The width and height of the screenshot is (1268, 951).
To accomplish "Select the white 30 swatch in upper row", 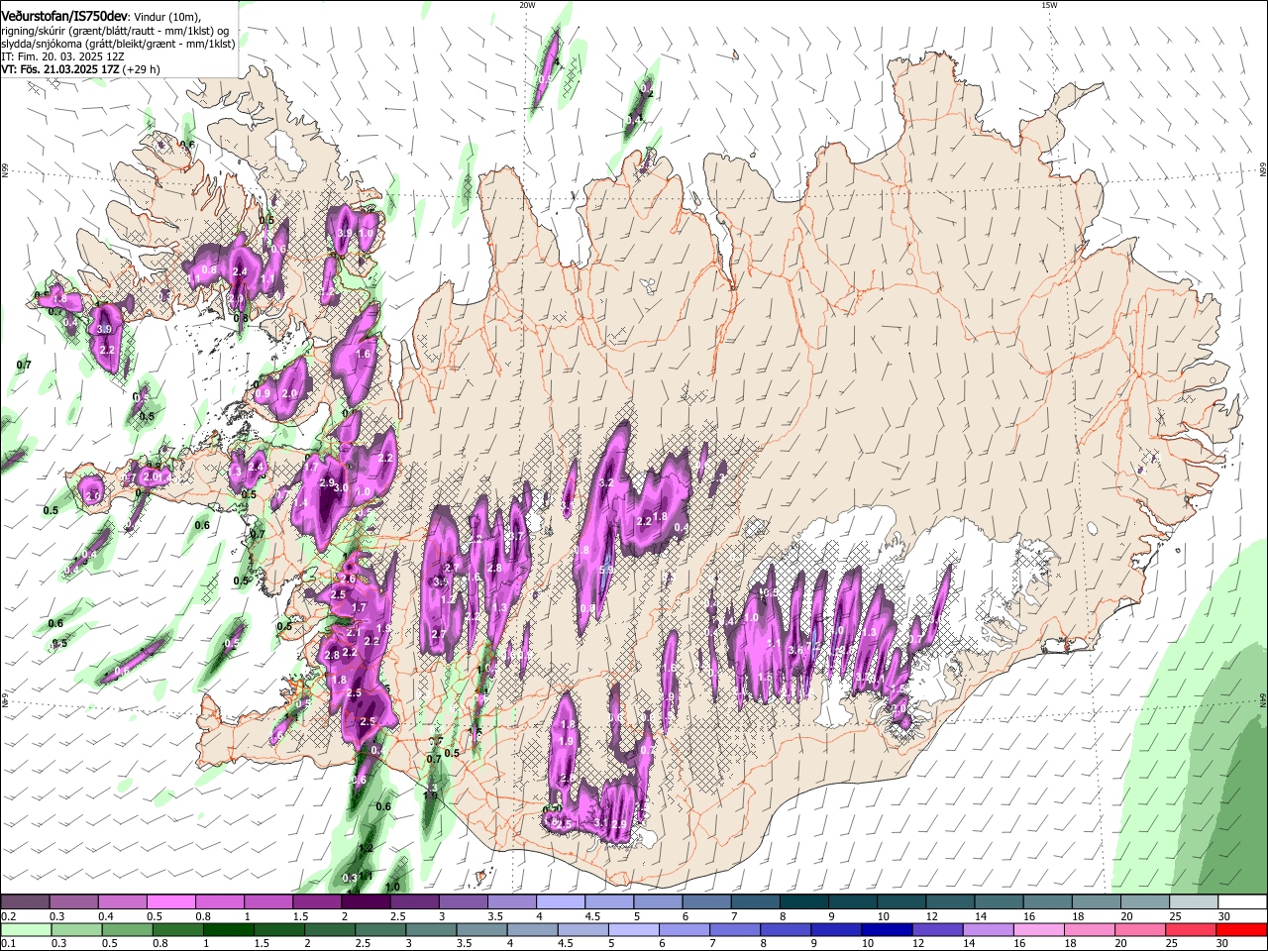I will coord(1242,902).
